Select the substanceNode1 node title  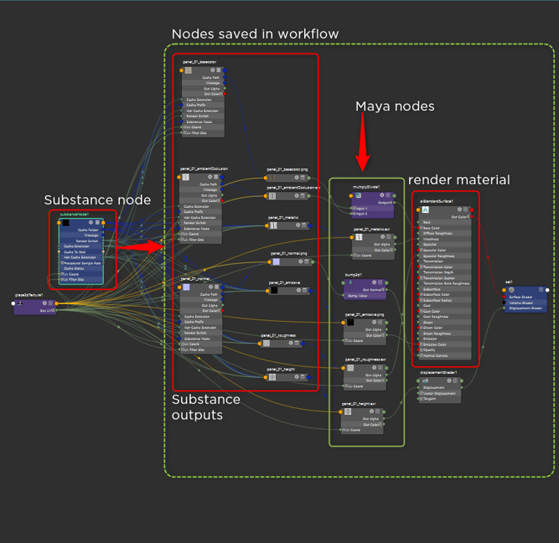pos(74,215)
